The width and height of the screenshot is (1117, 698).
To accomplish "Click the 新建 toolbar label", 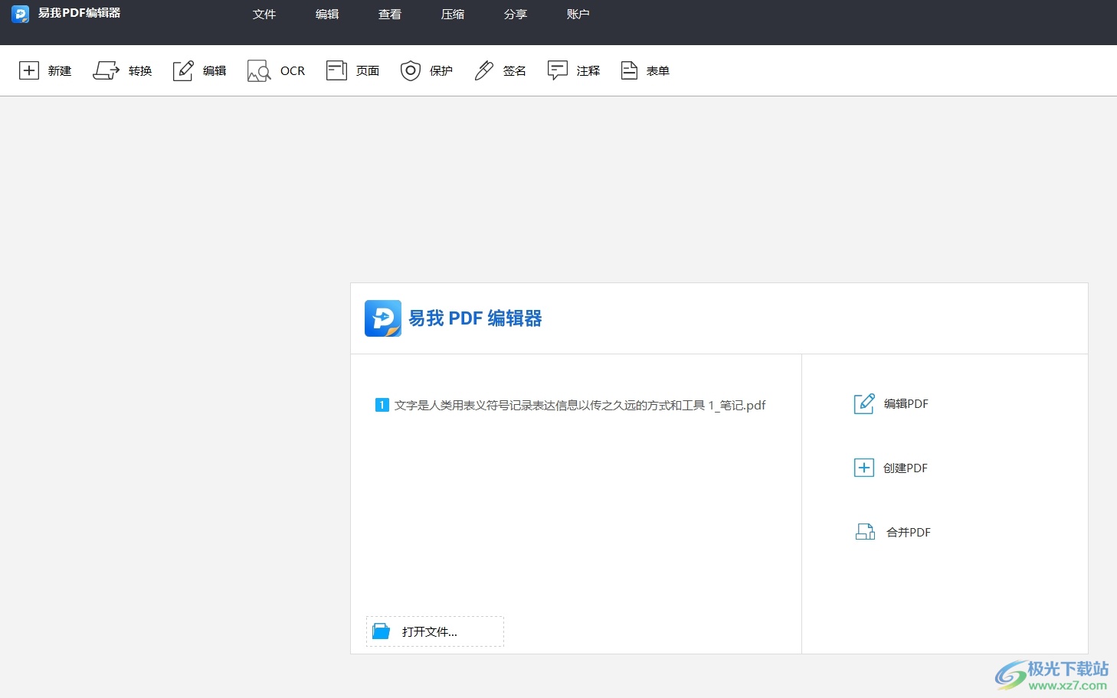I will (x=60, y=70).
